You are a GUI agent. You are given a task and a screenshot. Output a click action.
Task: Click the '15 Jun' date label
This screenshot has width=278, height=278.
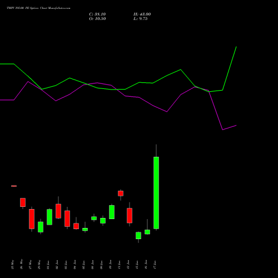click(137, 265)
